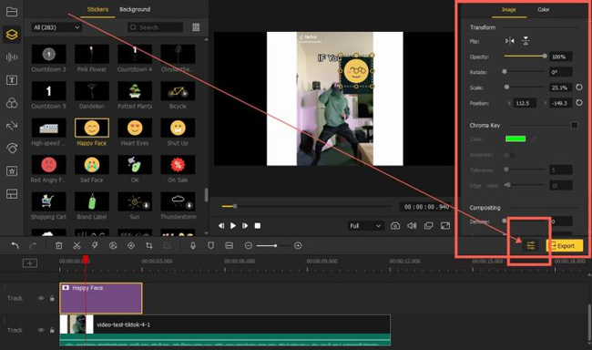The width and height of the screenshot is (592, 350).
Task: Open the Elements star sidebar icon
Action: [12, 170]
